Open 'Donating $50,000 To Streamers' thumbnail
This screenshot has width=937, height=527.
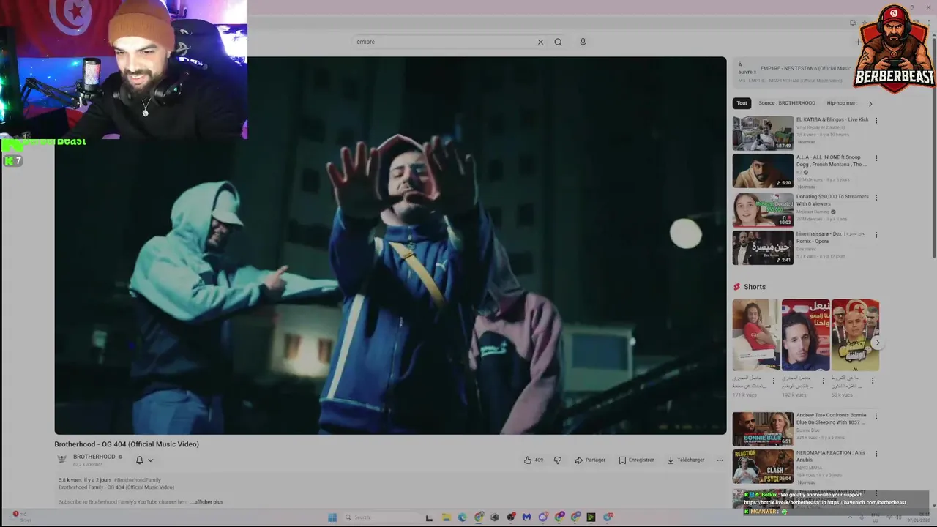coord(763,210)
